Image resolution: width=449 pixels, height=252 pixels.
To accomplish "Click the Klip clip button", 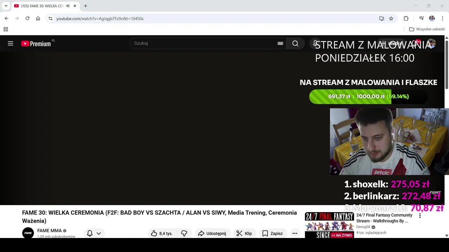I will (244, 233).
